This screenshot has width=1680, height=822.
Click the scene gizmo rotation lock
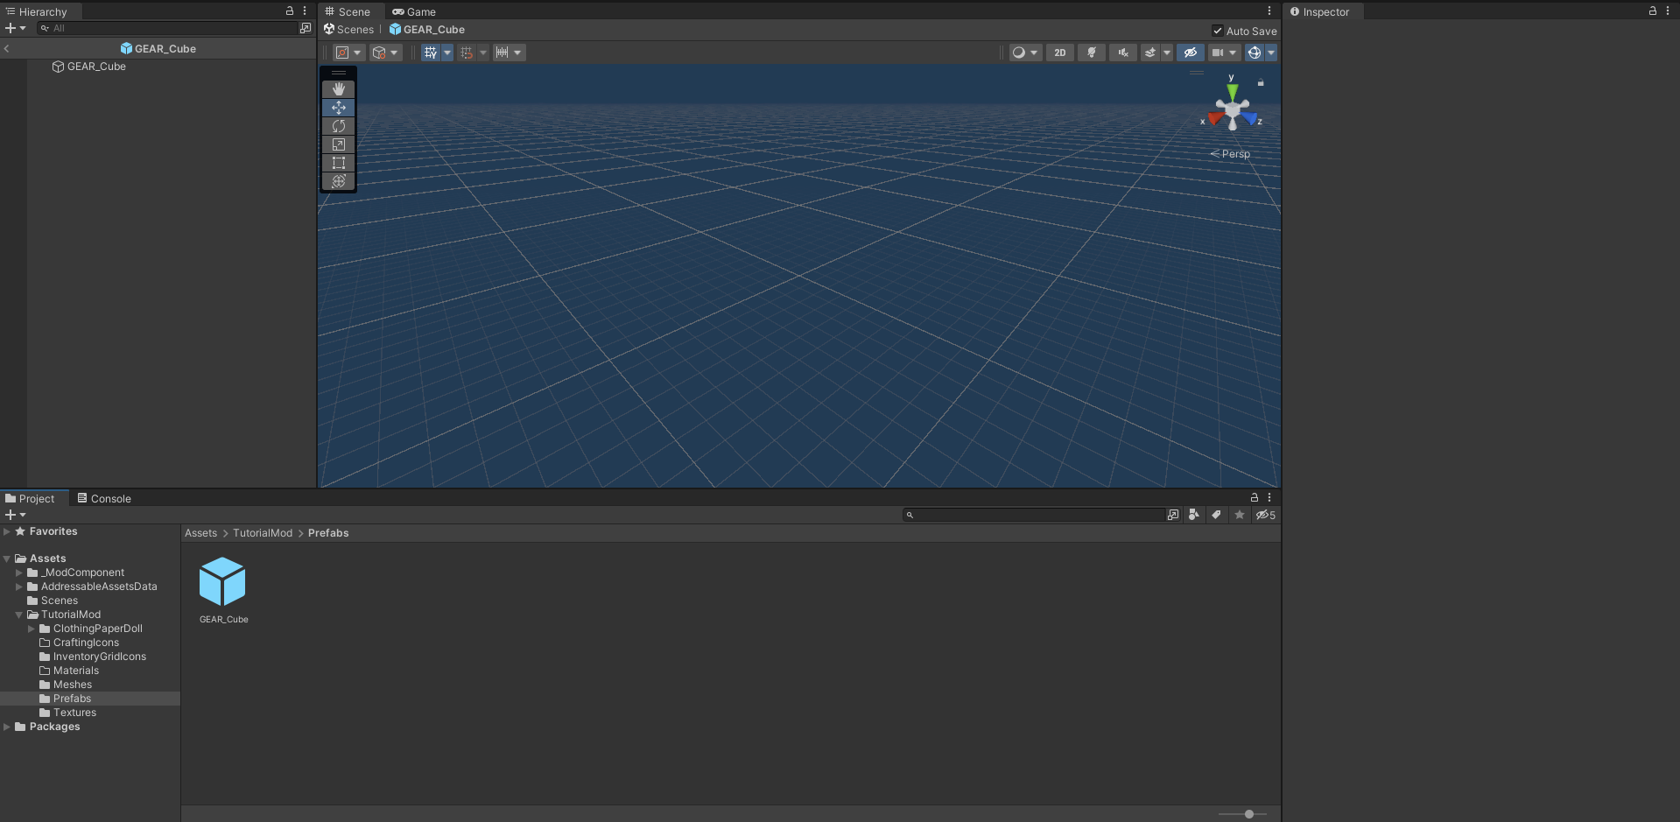(1261, 82)
